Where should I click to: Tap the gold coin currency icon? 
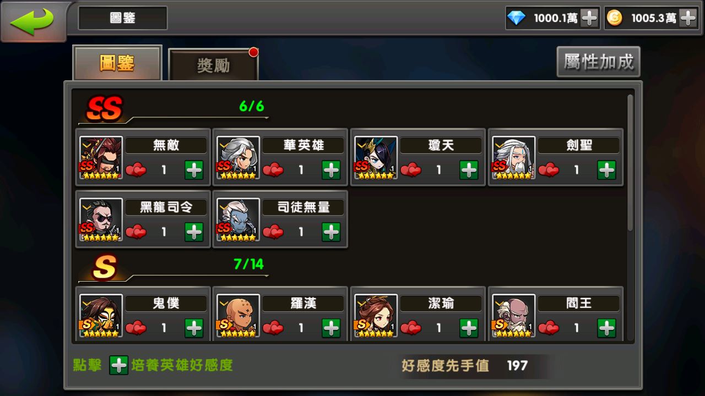(x=614, y=18)
